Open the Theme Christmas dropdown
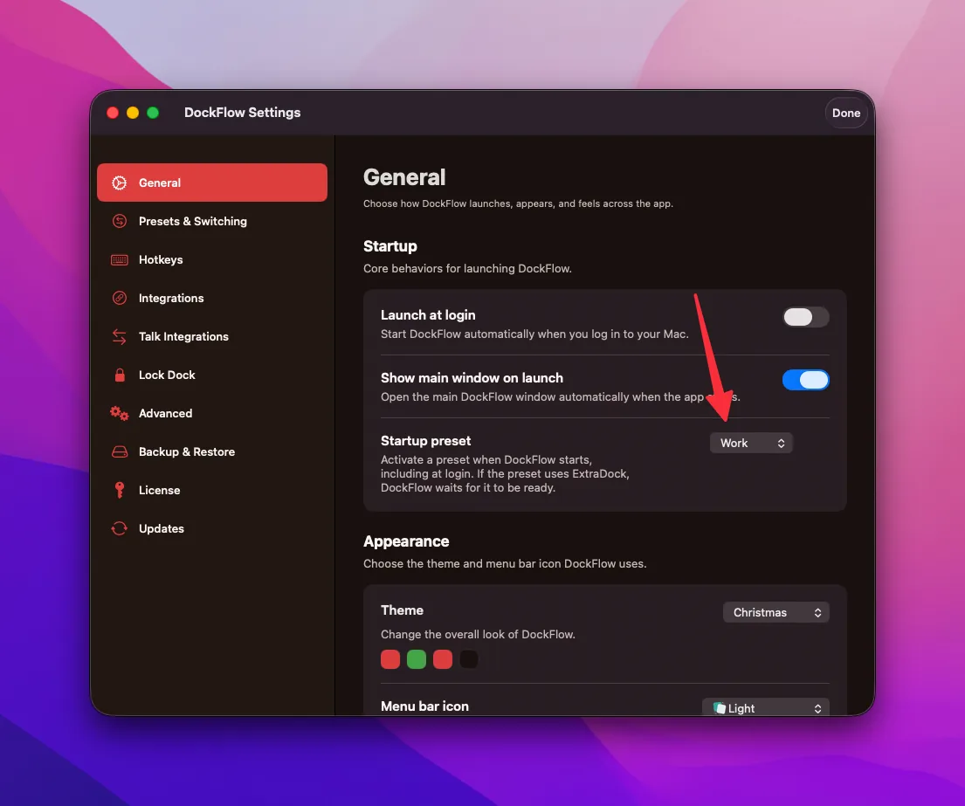Viewport: 965px width, 806px height. (x=776, y=612)
